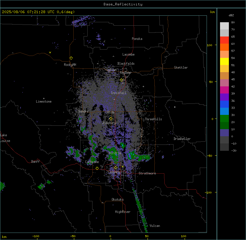The image size is (246, 240).
Task: Click the asterisk marker east of Innisfail
Action: (x=143, y=87)
